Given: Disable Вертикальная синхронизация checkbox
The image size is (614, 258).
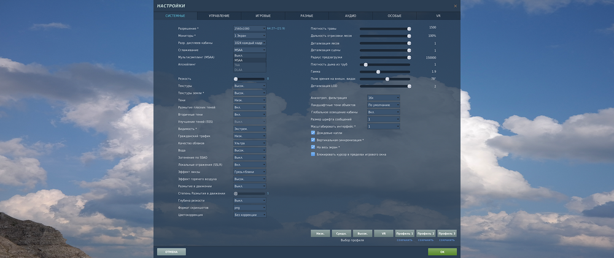Looking at the screenshot, I should click(313, 140).
